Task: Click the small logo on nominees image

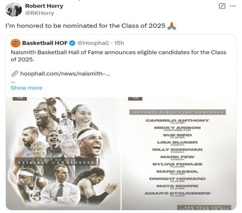Action: [x=135, y=99]
